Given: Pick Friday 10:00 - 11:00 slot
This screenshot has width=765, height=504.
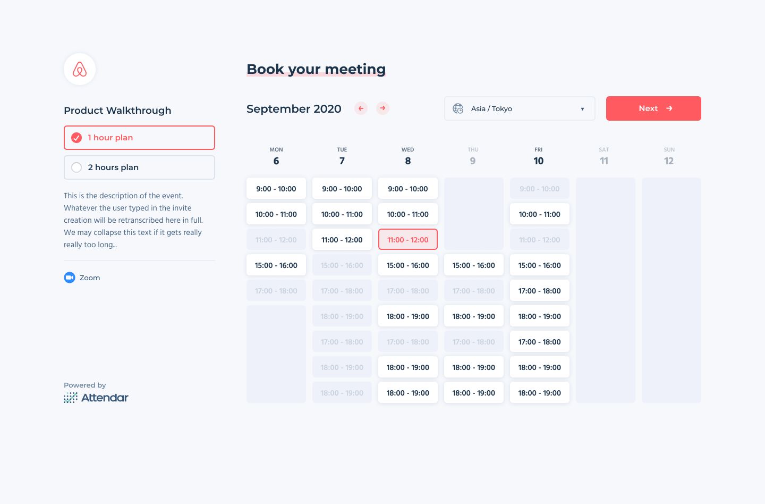Looking at the screenshot, I should [540, 214].
